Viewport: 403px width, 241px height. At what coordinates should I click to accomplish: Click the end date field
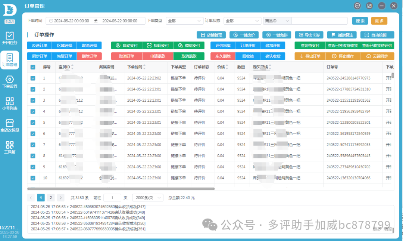[x=120, y=21]
